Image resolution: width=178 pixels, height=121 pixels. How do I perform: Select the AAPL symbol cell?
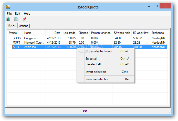(16, 47)
